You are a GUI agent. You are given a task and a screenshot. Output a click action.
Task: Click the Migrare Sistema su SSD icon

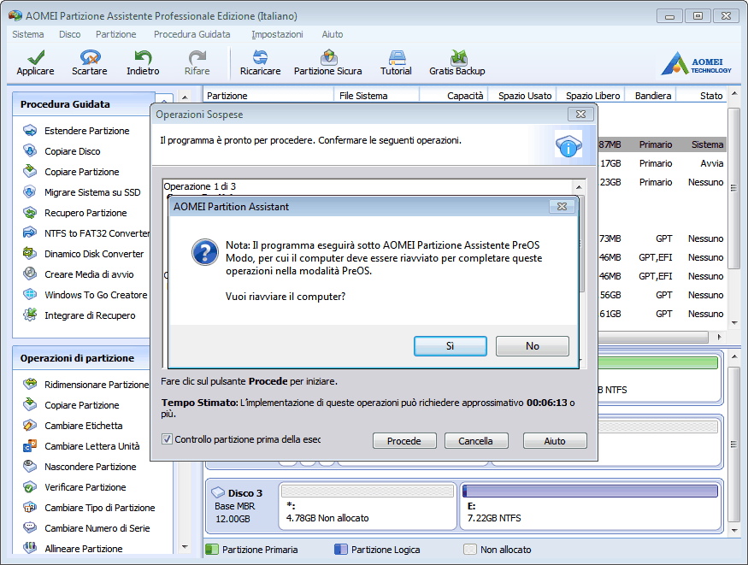click(x=30, y=191)
